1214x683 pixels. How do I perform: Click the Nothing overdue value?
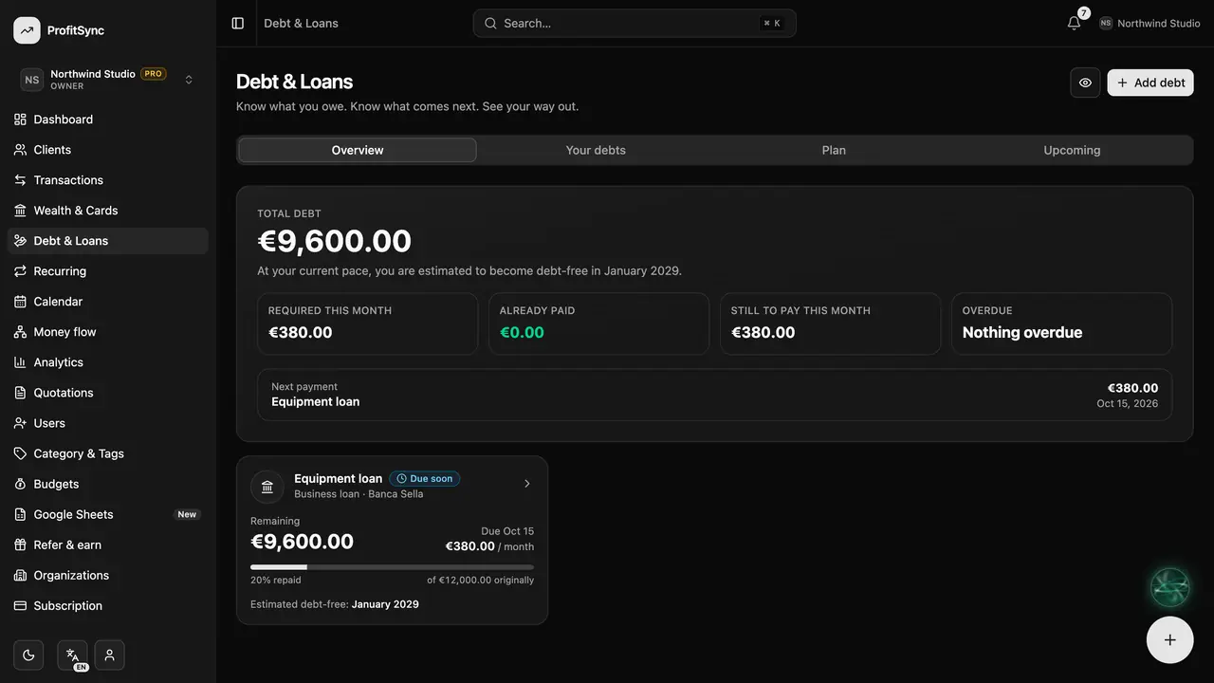(x=1022, y=332)
